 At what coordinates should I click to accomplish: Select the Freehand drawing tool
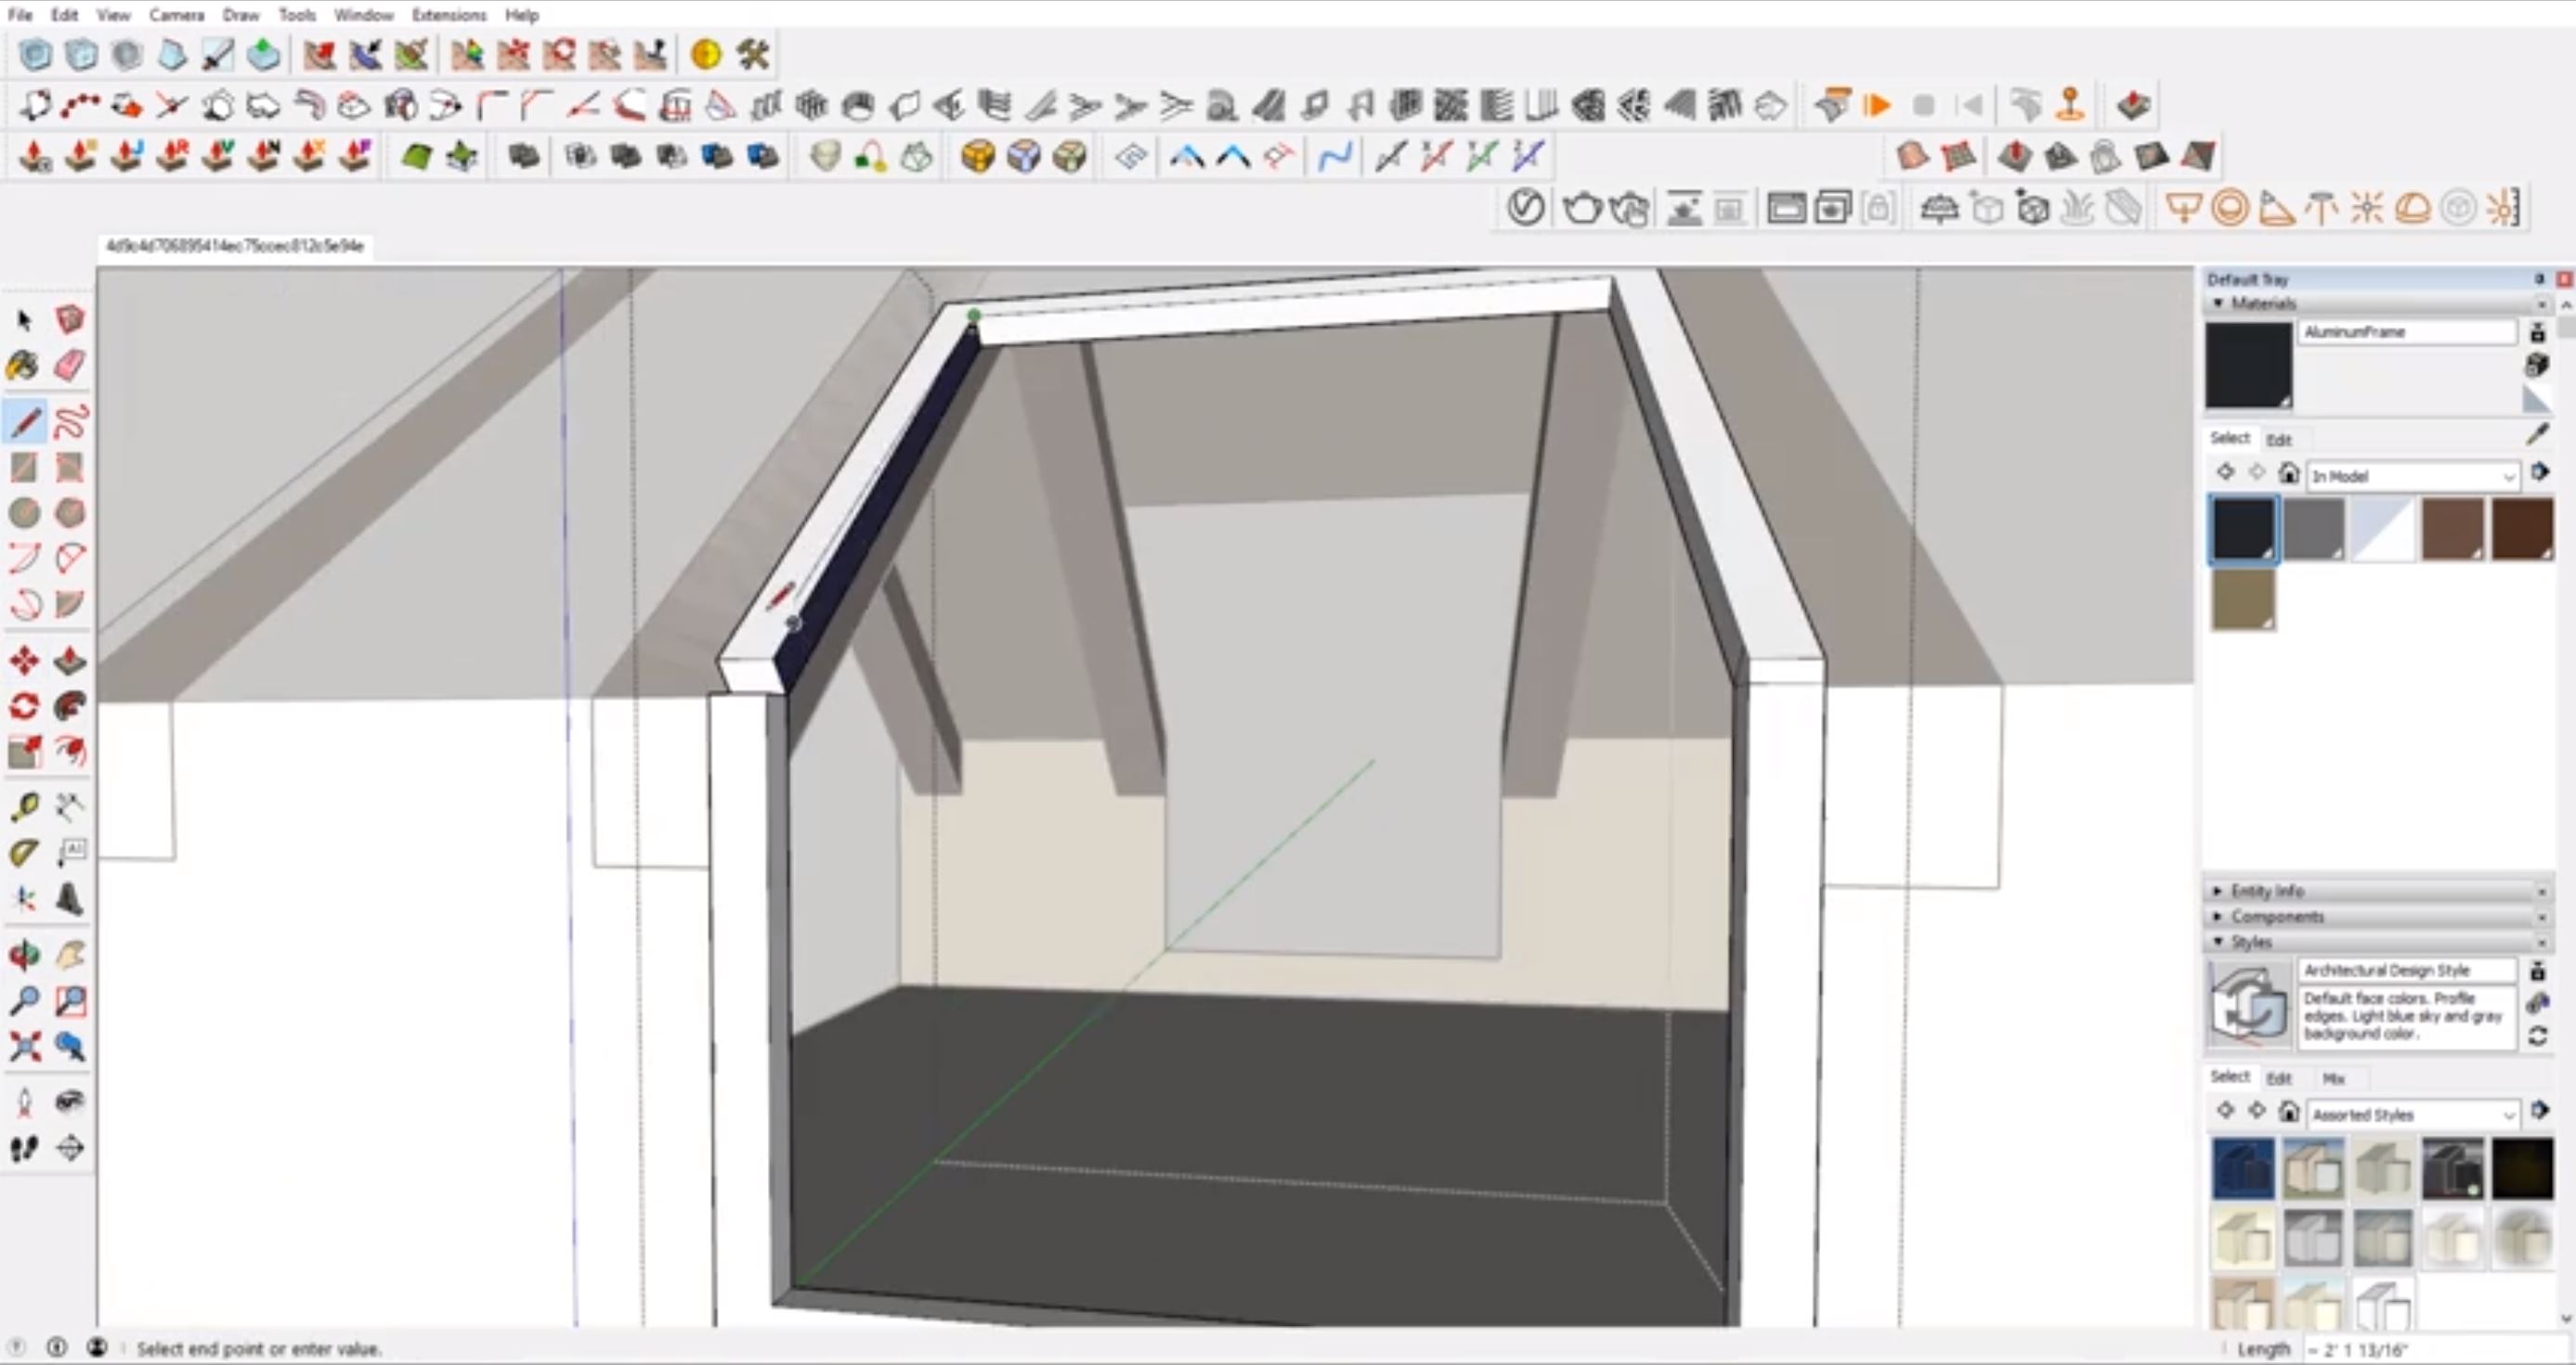(x=69, y=423)
